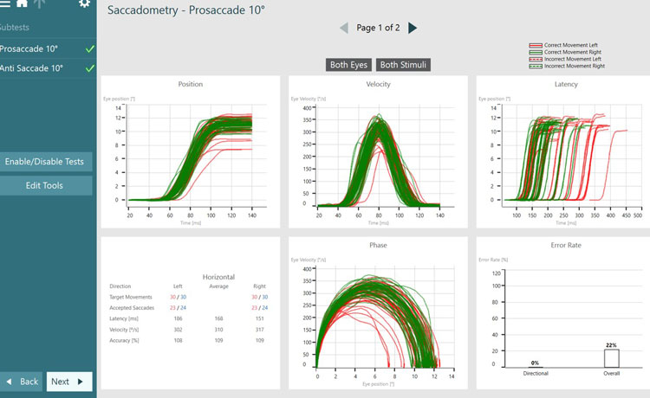Open settings with the gear icon

pyautogui.click(x=84, y=4)
